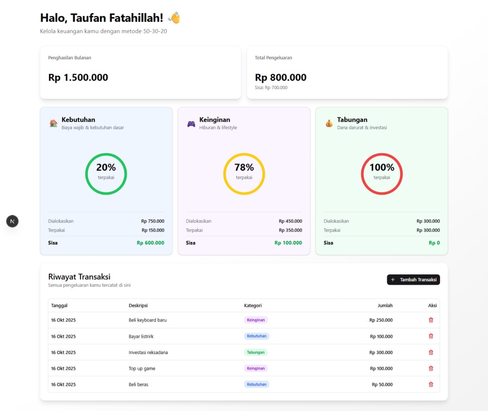Select the 'Kebutuhan' badge for Bayar listrirk

pyautogui.click(x=256, y=336)
